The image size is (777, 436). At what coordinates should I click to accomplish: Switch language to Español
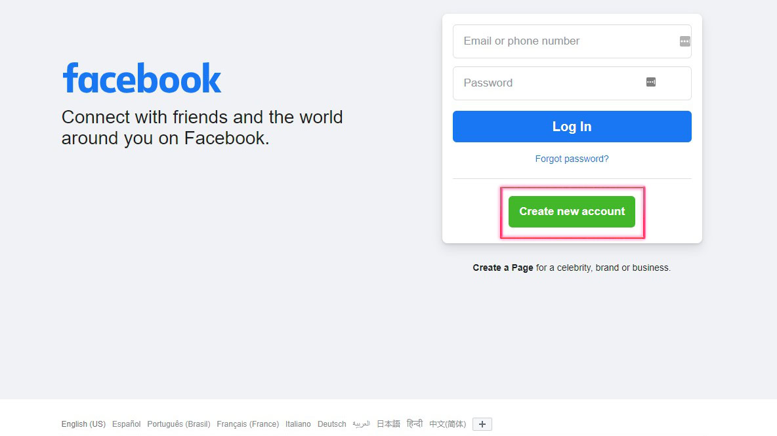click(126, 424)
